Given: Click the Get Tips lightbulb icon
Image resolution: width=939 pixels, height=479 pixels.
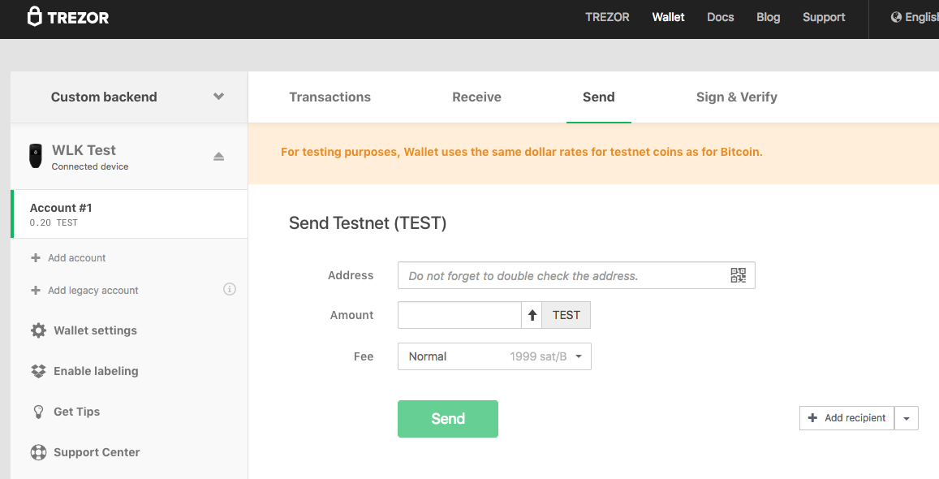Looking at the screenshot, I should pyautogui.click(x=38, y=412).
